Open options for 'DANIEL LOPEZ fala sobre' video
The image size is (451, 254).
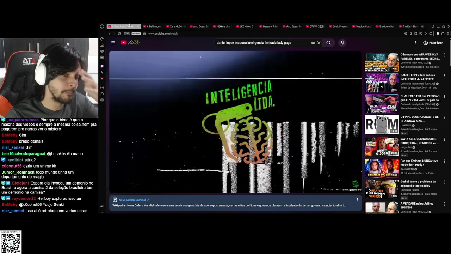tap(445, 75)
